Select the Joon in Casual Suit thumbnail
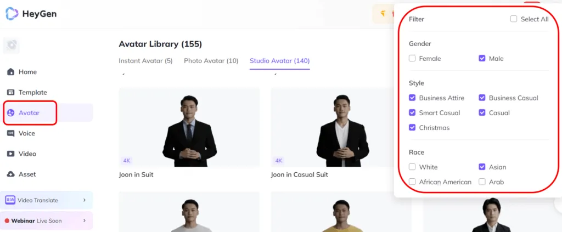Screen dimensions: 562x232 [341, 127]
